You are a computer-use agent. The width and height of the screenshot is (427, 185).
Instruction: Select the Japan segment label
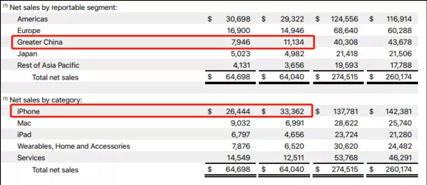pyautogui.click(x=27, y=54)
